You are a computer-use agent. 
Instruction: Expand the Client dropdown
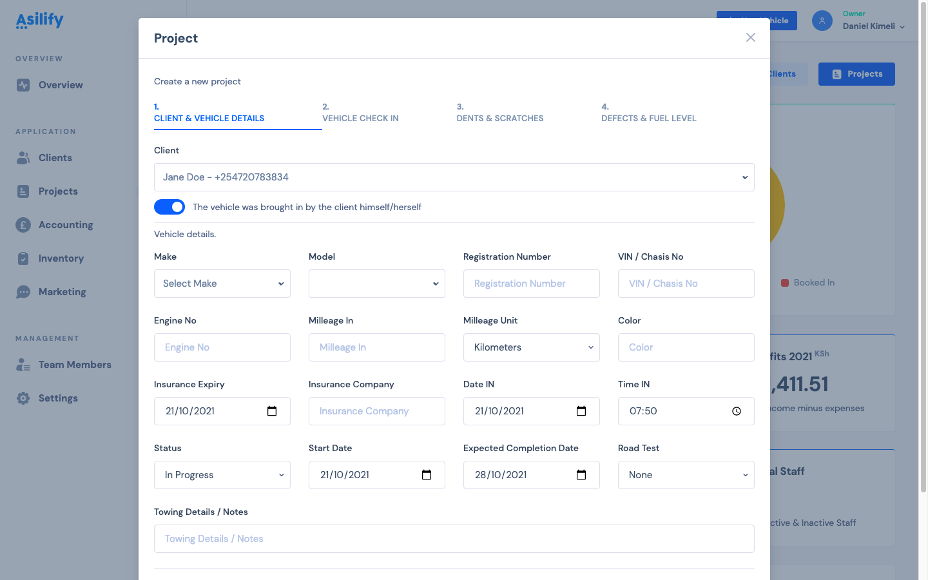[454, 177]
